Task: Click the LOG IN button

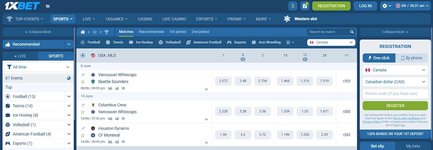Action: [x=365, y=6]
